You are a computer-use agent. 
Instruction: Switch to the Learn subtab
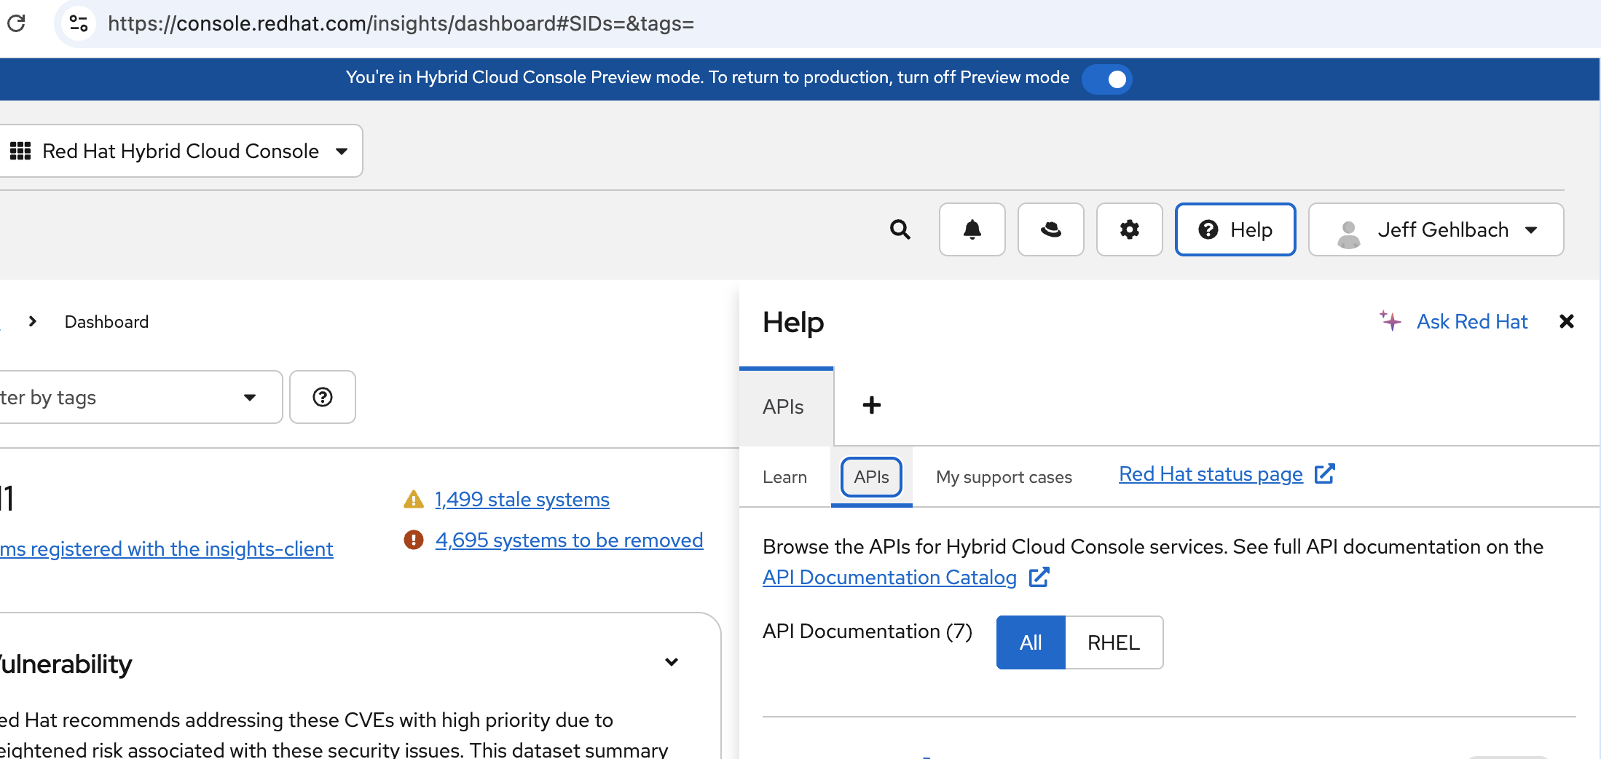pyautogui.click(x=785, y=477)
